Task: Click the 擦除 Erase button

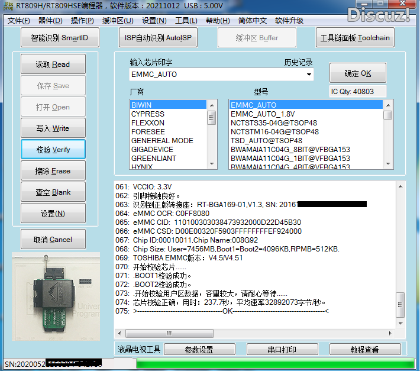Action: coord(53,170)
